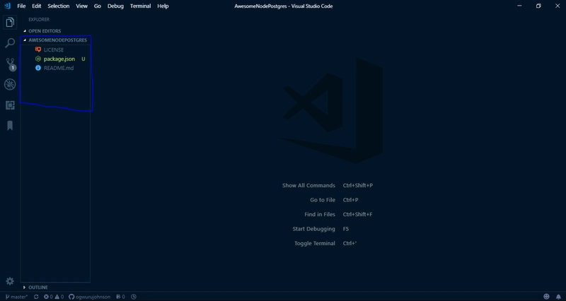
Task: Open notifications bell icon
Action: 558,297
